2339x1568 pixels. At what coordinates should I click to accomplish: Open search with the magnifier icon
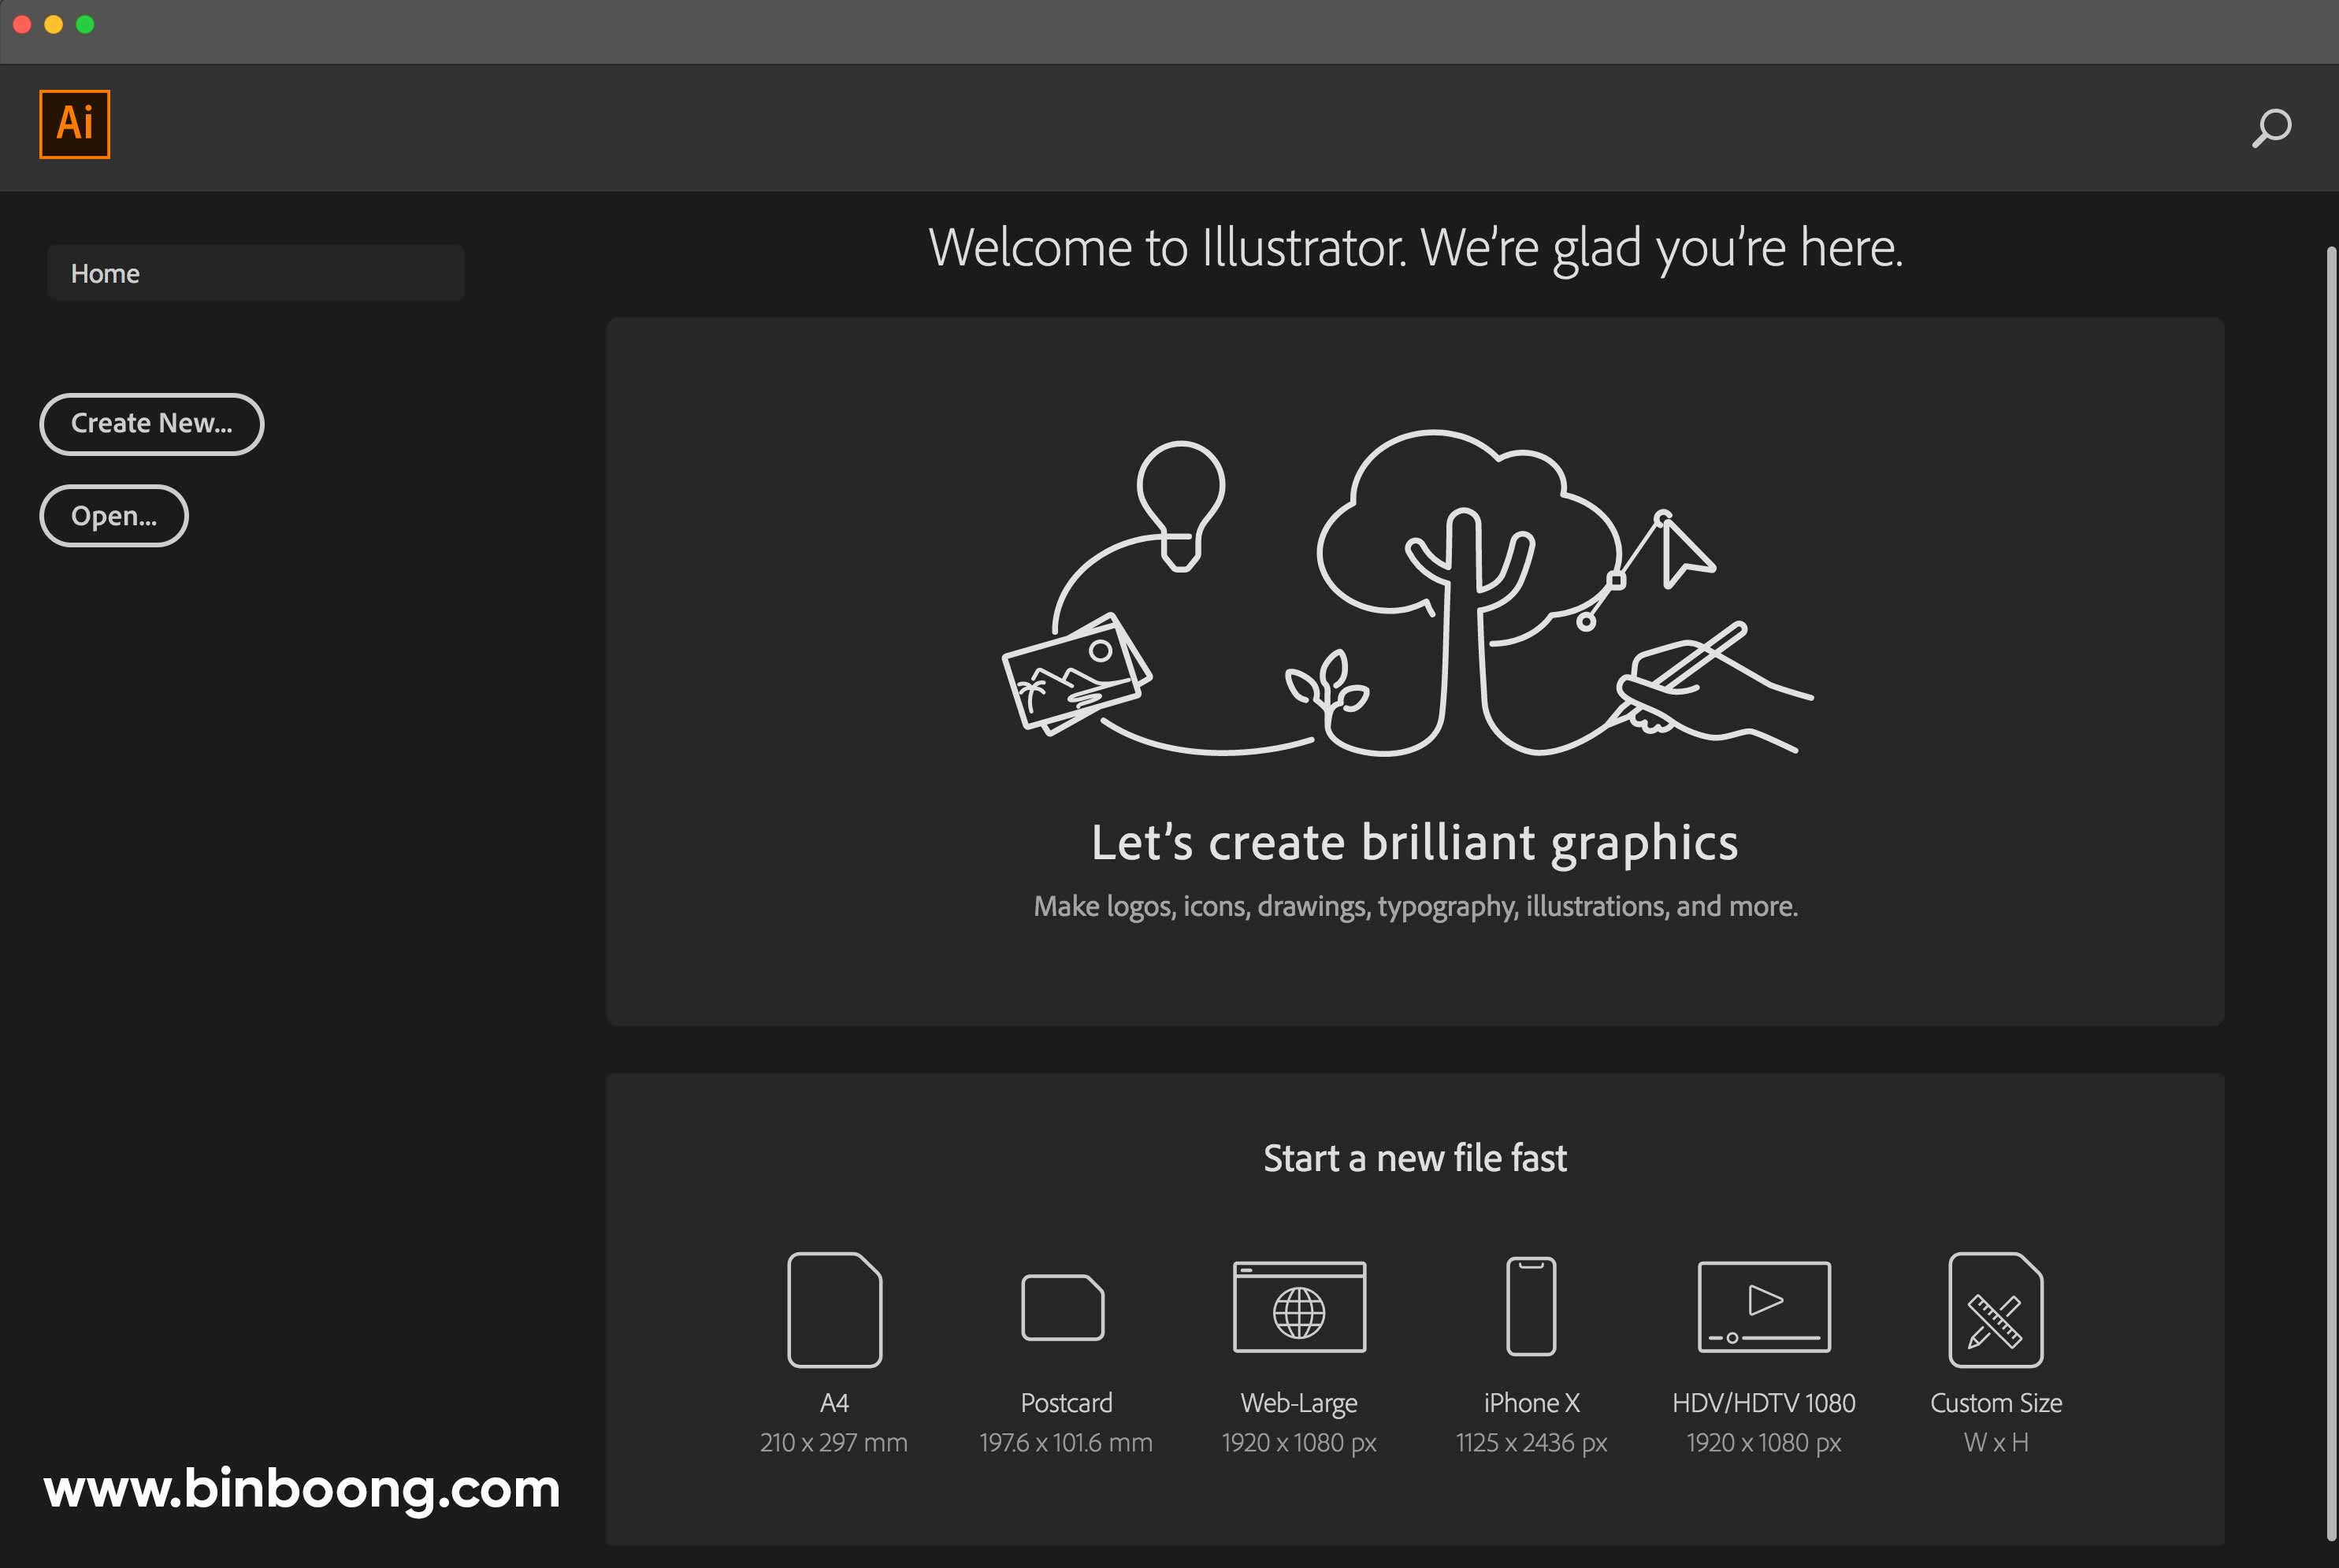tap(2271, 128)
